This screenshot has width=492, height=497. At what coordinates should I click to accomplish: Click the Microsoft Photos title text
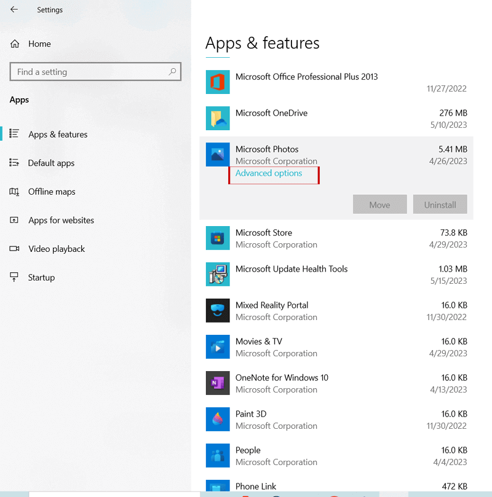coord(267,149)
